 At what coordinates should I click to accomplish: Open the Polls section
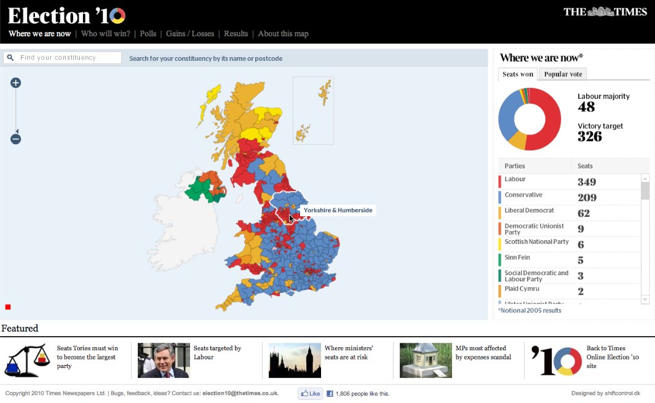[148, 34]
